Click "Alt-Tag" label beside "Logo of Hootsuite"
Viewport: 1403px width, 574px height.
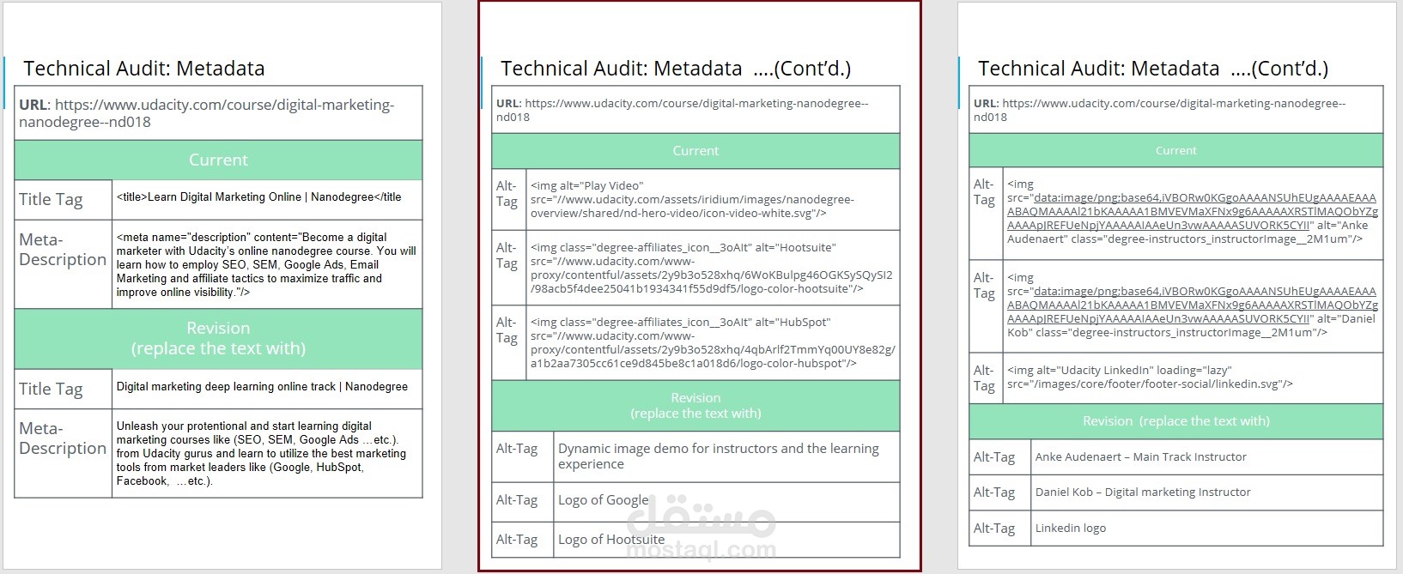[x=517, y=540]
